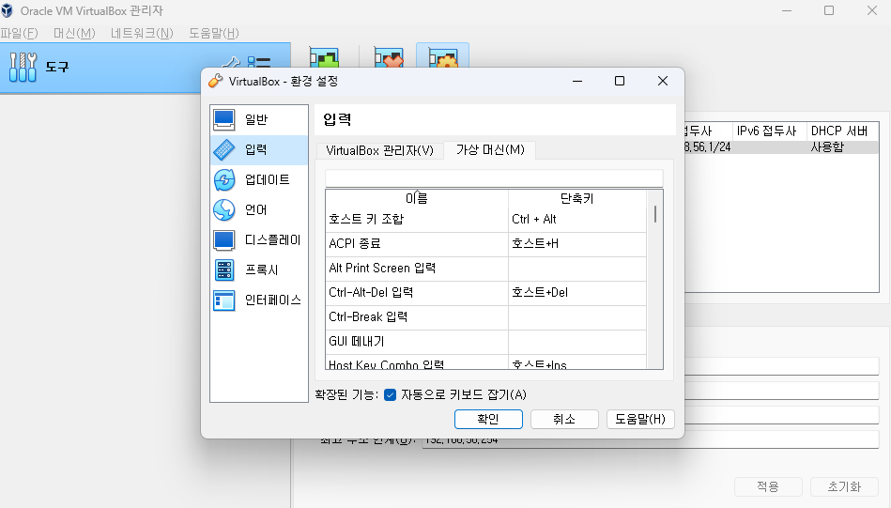Click the 도움말(H) button in dialog

pyautogui.click(x=640, y=420)
